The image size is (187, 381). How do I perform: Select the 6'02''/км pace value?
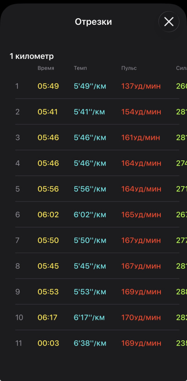[x=90, y=215]
